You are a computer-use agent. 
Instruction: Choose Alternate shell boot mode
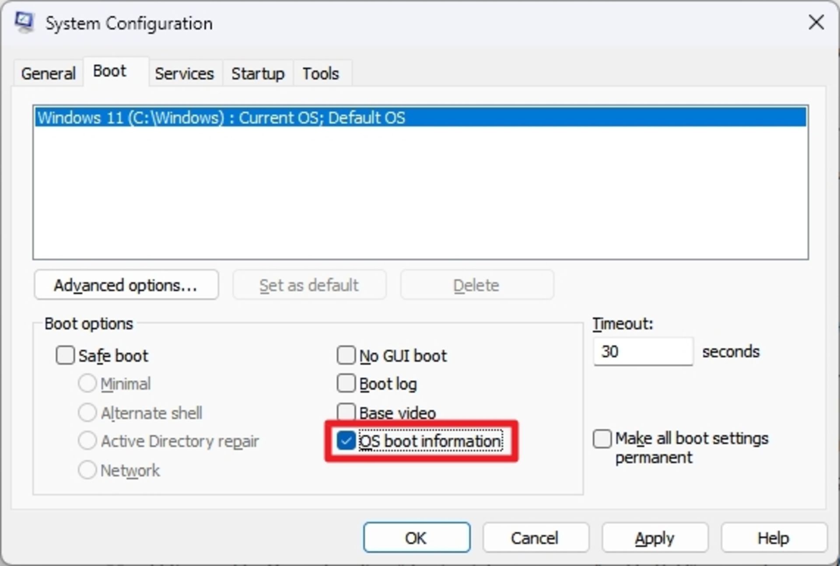tap(87, 412)
